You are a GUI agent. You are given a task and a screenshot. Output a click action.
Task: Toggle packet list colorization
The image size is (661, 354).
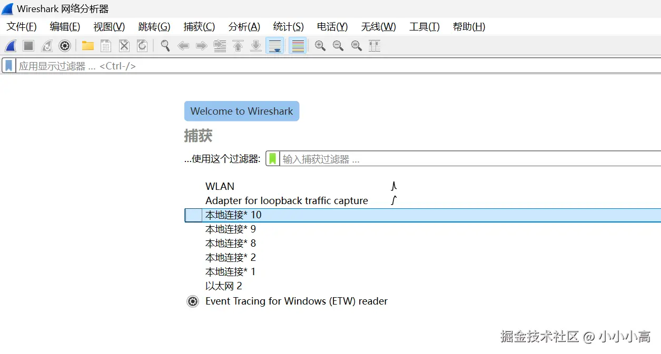[x=298, y=46]
